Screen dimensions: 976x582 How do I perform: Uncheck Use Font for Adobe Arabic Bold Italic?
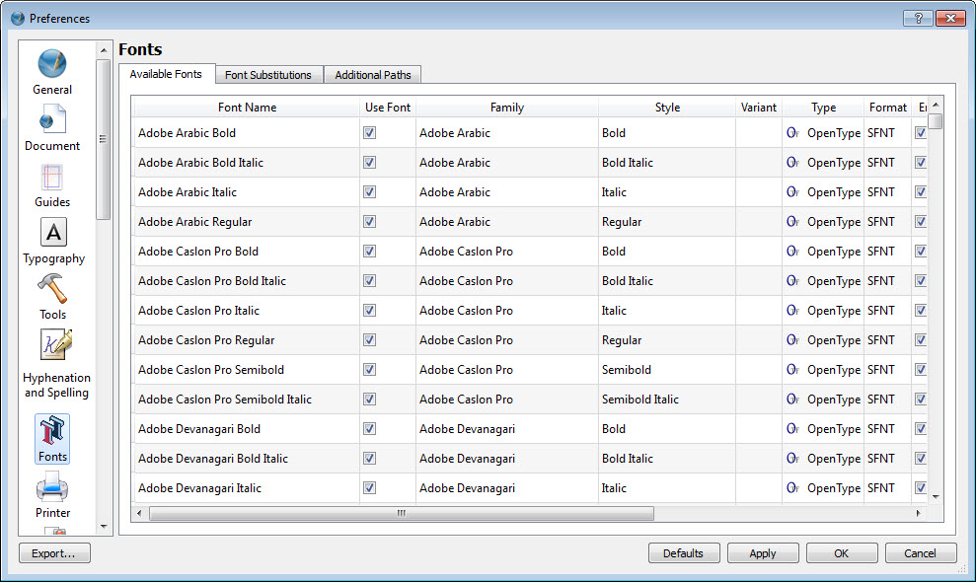pos(370,163)
